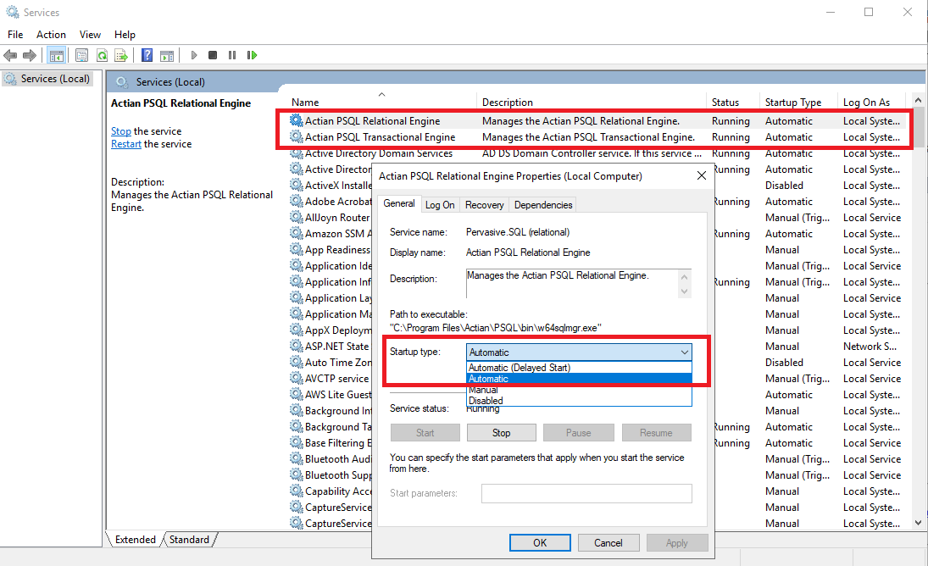This screenshot has width=928, height=566.
Task: Open the File menu
Action: (15, 34)
